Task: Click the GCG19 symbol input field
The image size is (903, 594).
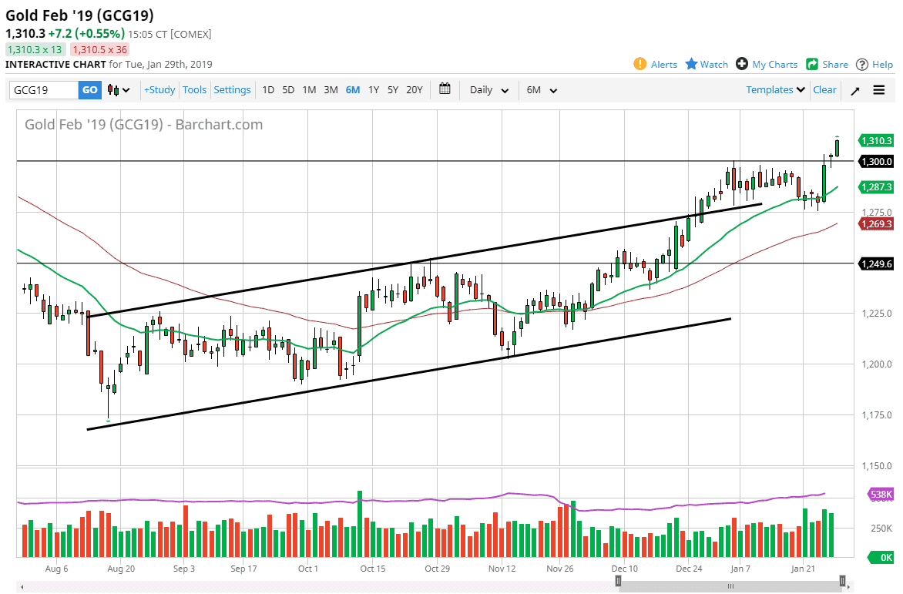Action: coord(44,90)
